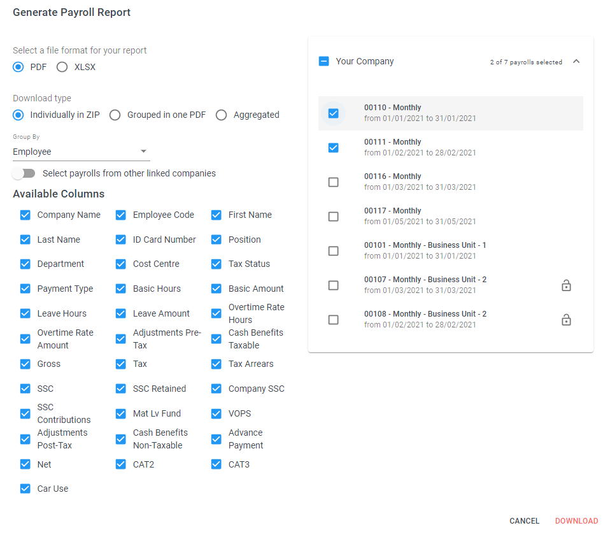Uncheck the Tax Arrears column

pos(216,364)
